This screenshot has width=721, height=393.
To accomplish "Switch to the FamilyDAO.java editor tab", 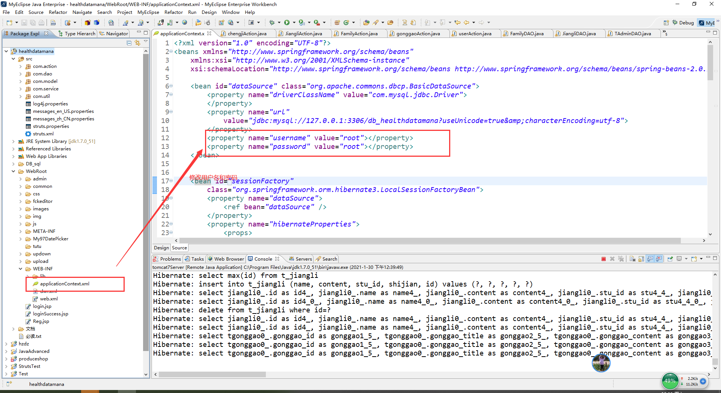I will pyautogui.click(x=526, y=33).
